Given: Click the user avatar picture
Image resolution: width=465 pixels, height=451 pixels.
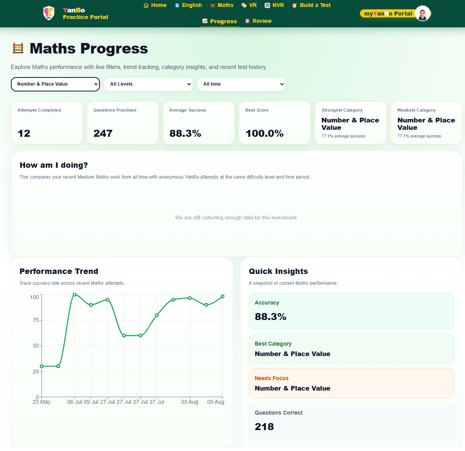Looking at the screenshot, I should click(x=422, y=14).
